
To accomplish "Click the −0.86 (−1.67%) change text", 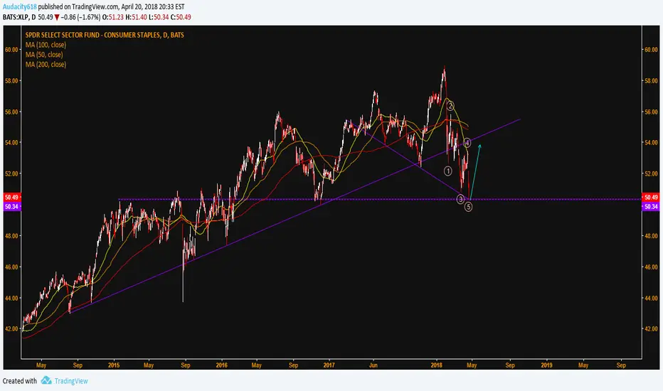I will tap(80, 17).
